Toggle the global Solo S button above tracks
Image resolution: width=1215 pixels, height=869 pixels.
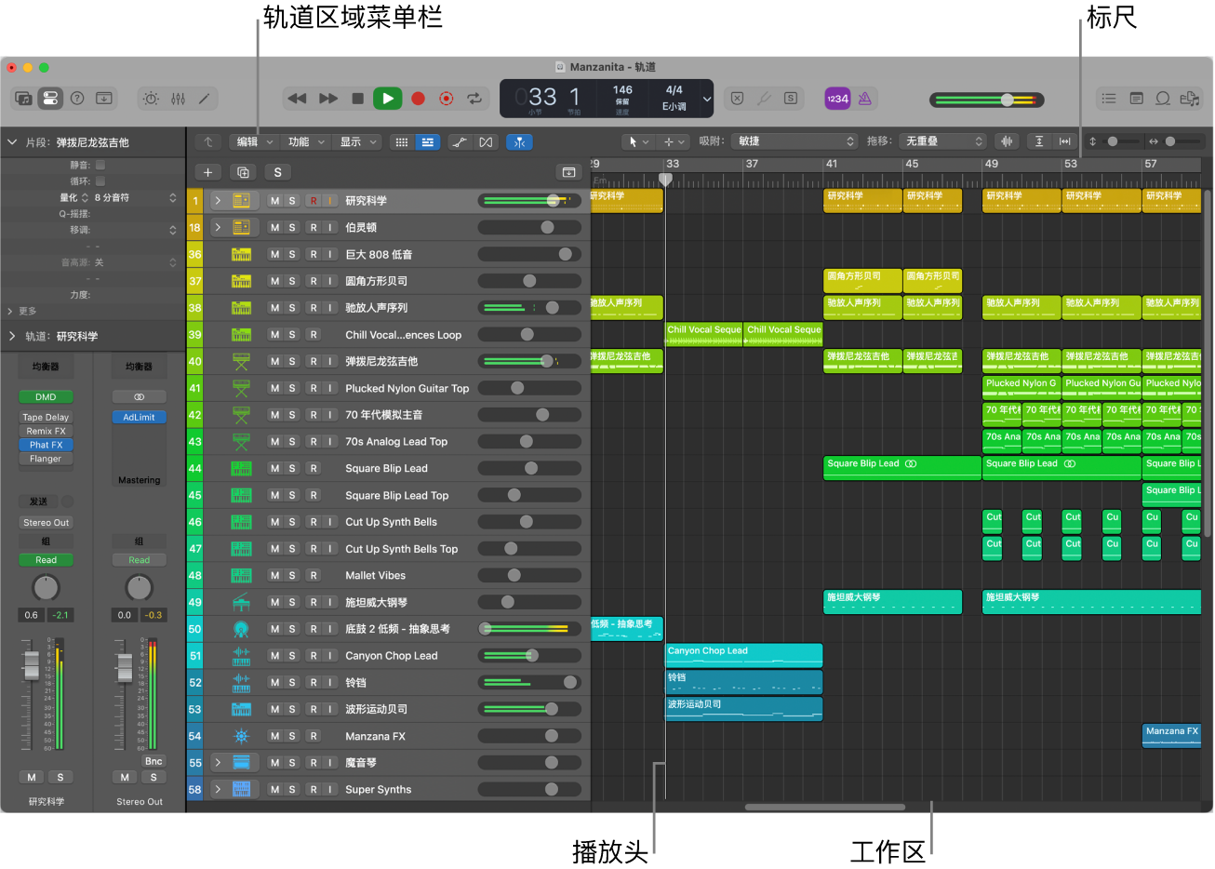pyautogui.click(x=277, y=172)
